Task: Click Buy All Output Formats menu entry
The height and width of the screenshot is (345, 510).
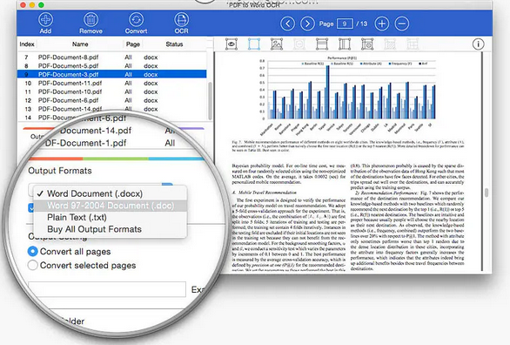Action: [111, 229]
